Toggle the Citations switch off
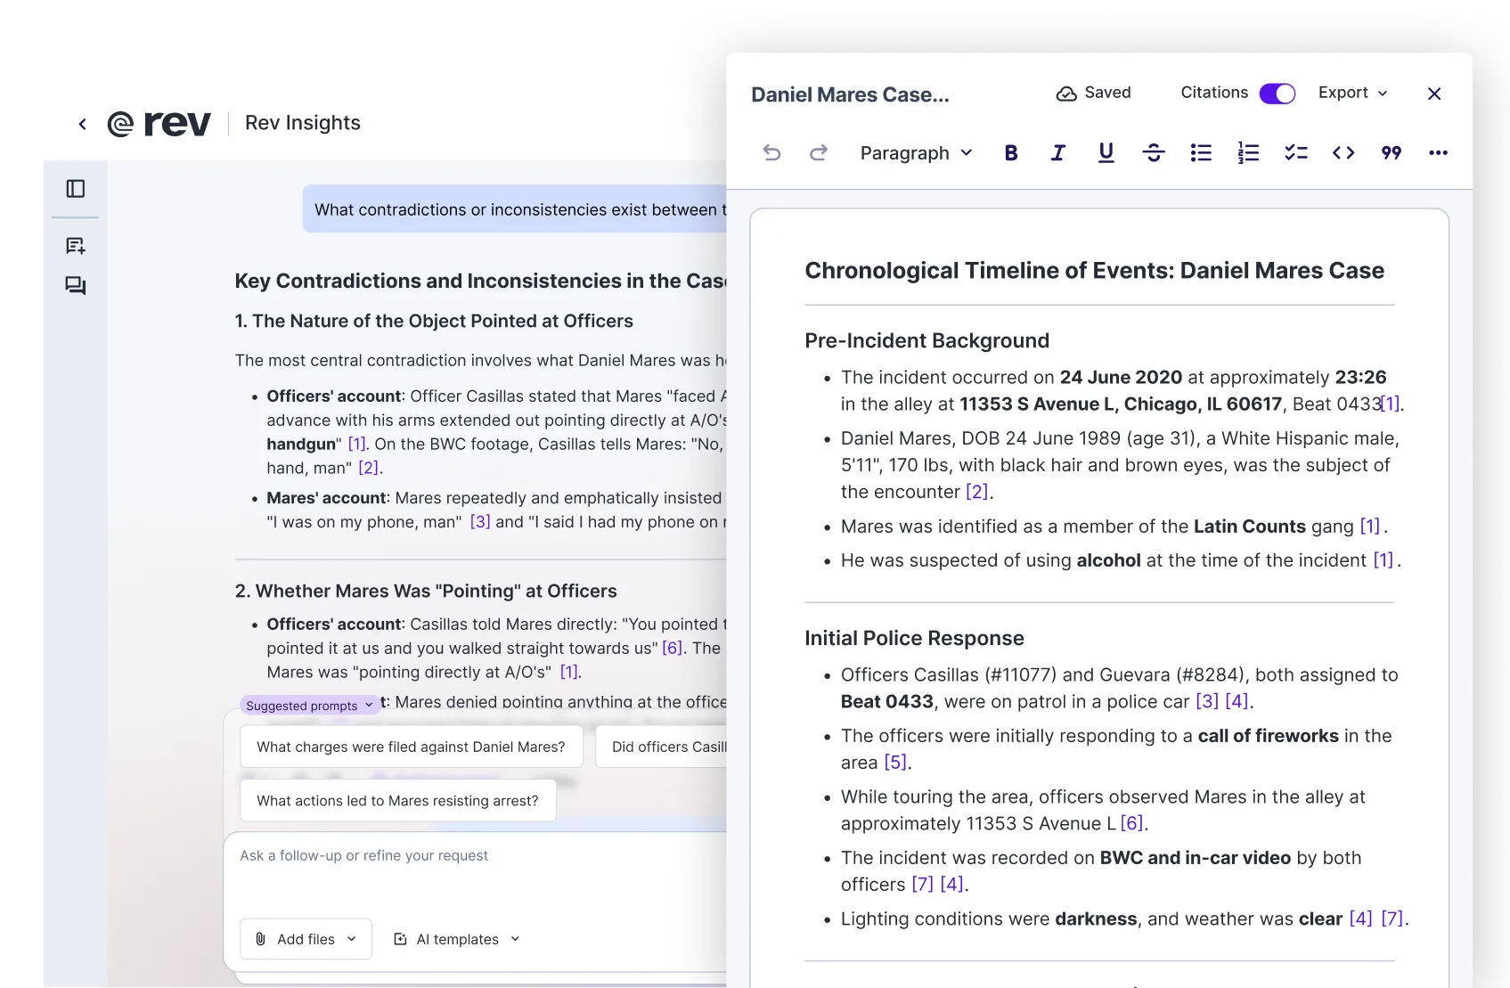Image resolution: width=1510 pixels, height=988 pixels. point(1277,94)
